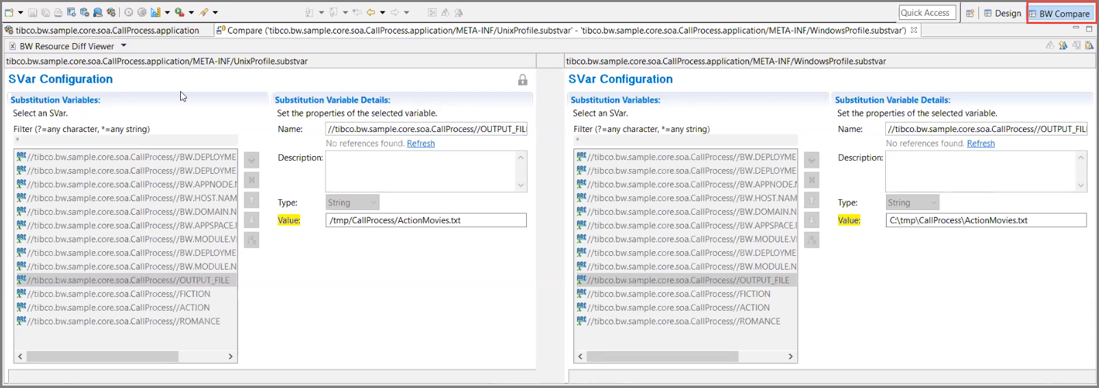Viewport: 1099px width, 388px height.
Task: Click the third compare viewer icon at top right
Action: [x=1076, y=45]
